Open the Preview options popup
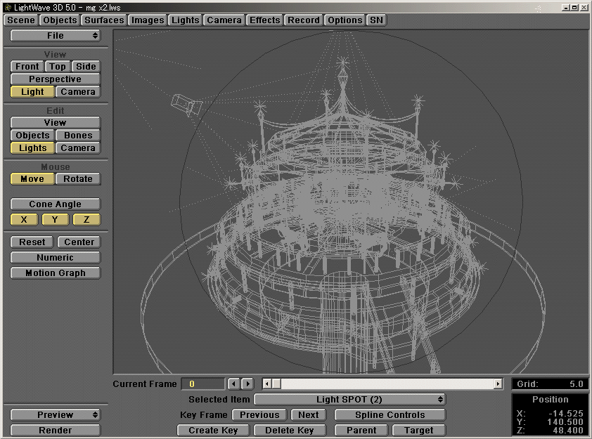Image resolution: width=592 pixels, height=439 pixels. click(55, 414)
